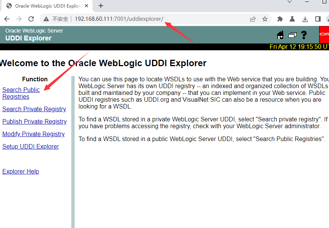Click the "Welcome to the Oracle WebLogic UDDI Explorer" heading
The image size is (329, 228).
[103, 63]
